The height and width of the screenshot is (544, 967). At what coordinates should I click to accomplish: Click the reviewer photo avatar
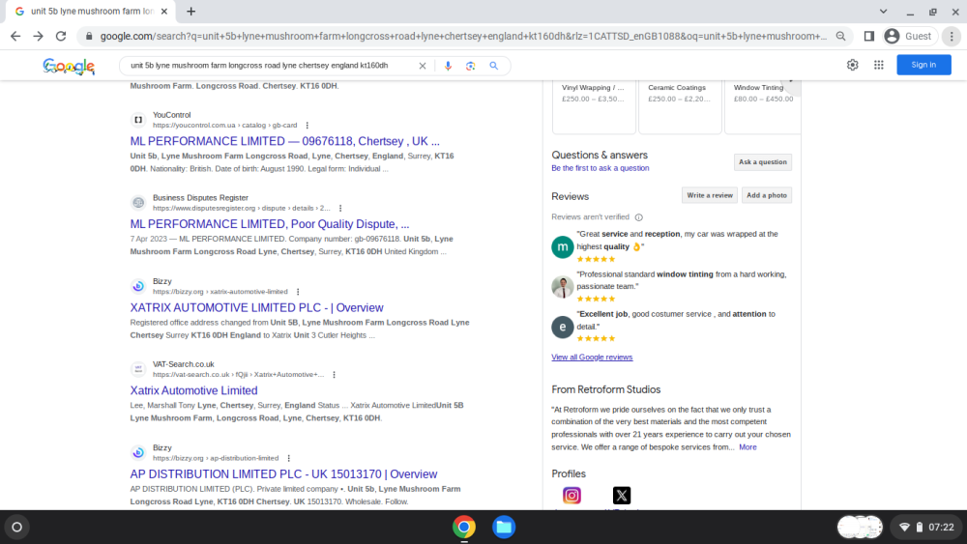(563, 287)
